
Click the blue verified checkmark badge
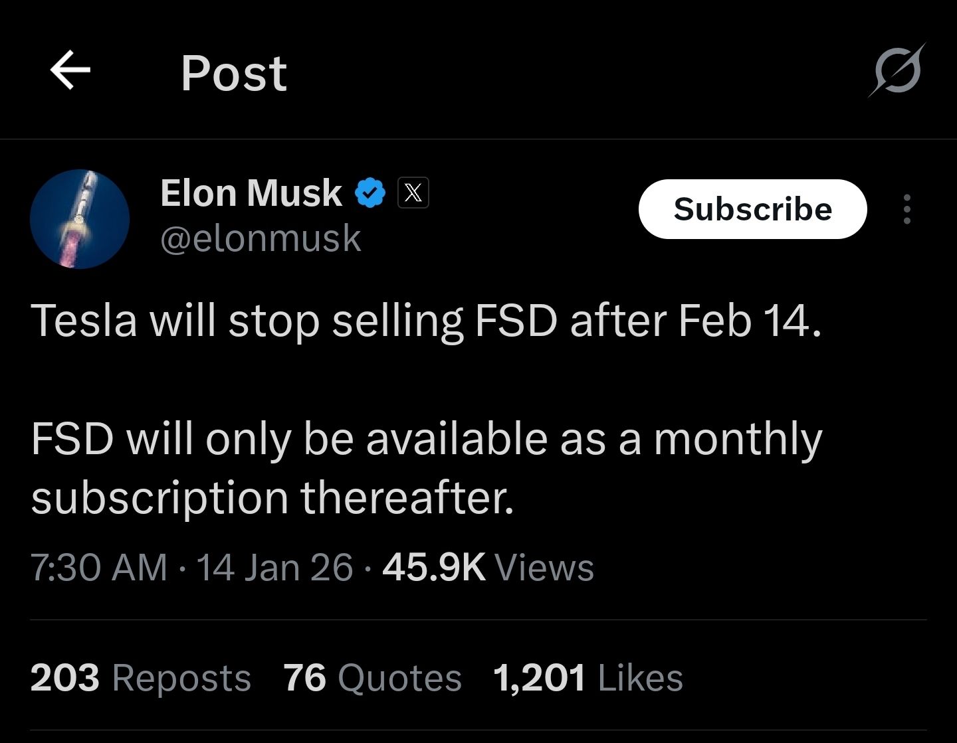(370, 193)
